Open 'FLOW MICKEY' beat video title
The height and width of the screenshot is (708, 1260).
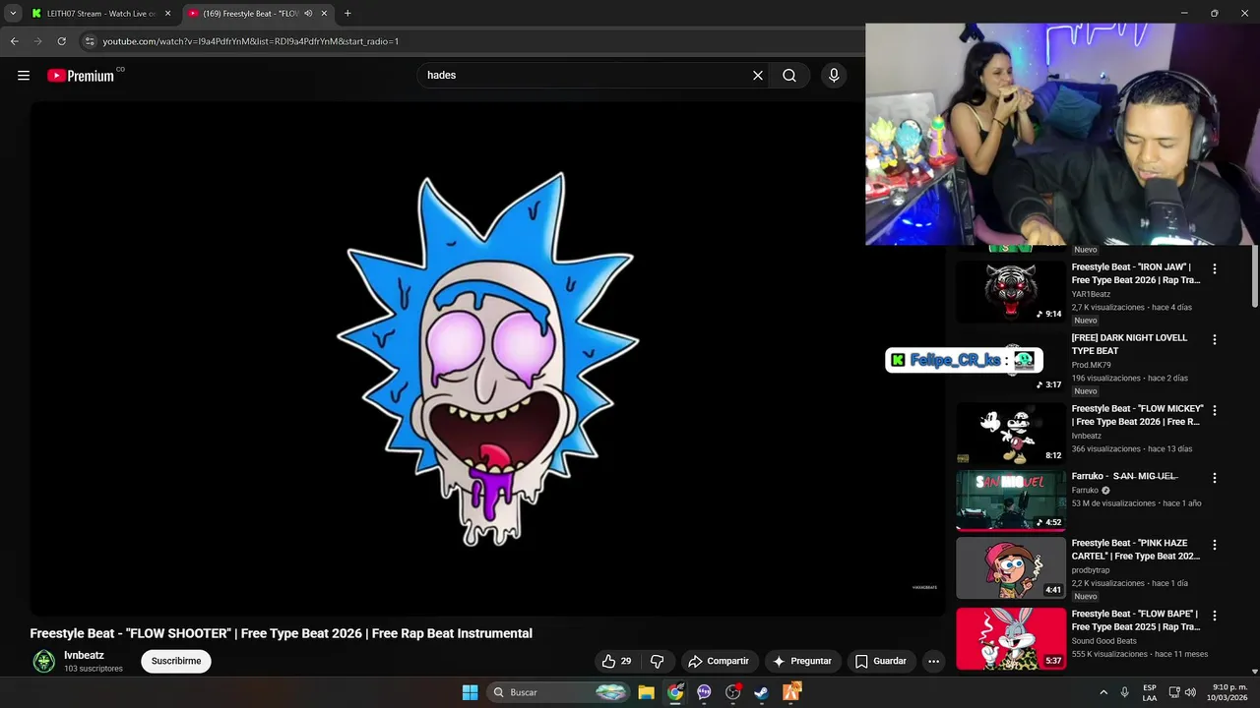coord(1137,415)
